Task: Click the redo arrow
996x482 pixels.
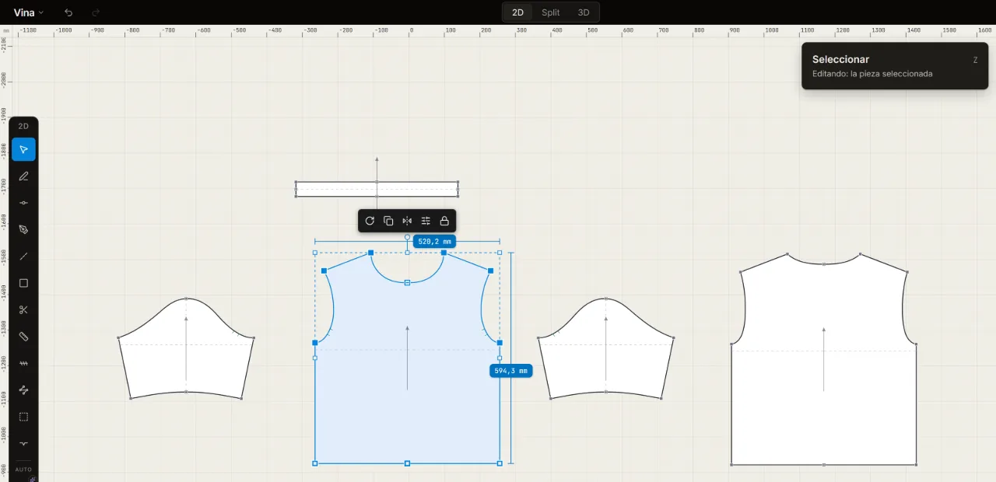Action: click(x=96, y=12)
